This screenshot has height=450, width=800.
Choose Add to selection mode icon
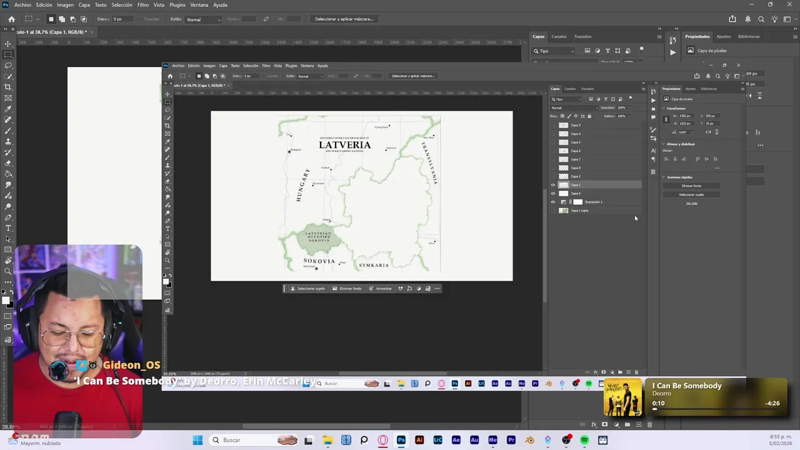pos(62,19)
